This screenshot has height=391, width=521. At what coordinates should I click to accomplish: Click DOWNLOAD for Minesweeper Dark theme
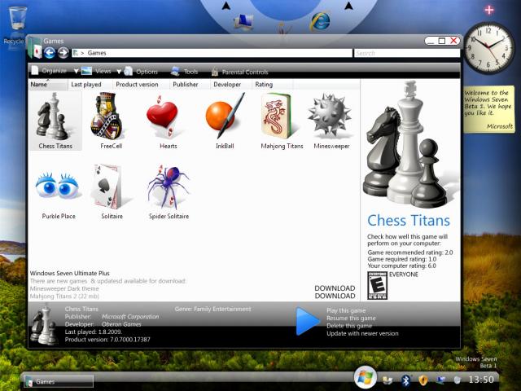(335, 288)
